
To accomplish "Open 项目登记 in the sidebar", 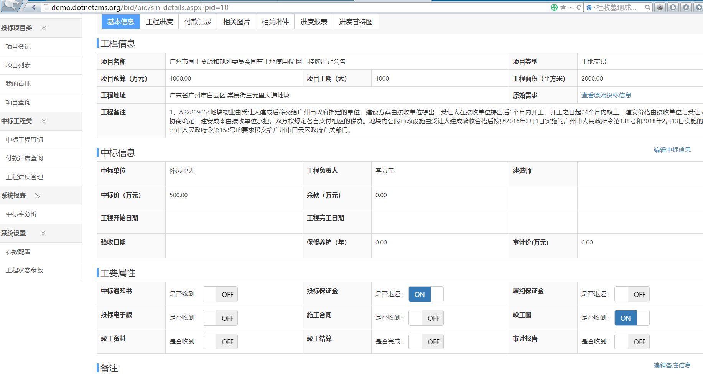I will 18,47.
